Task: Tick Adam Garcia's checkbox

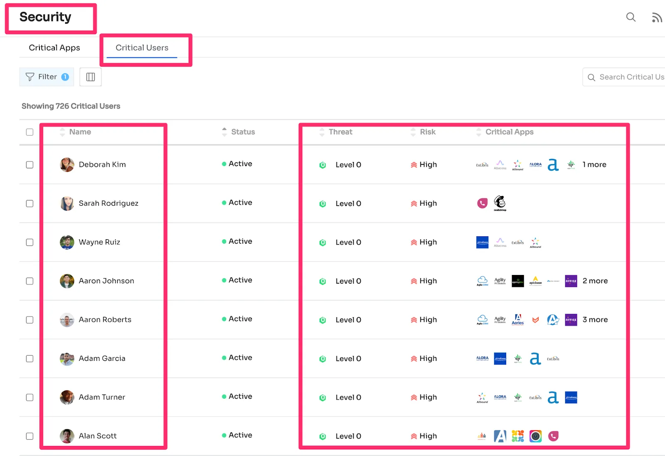Action: (x=30, y=358)
